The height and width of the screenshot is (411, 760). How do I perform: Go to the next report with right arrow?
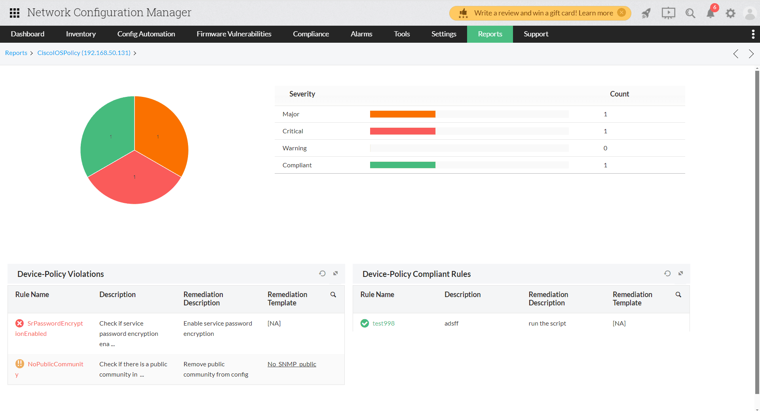(x=751, y=54)
